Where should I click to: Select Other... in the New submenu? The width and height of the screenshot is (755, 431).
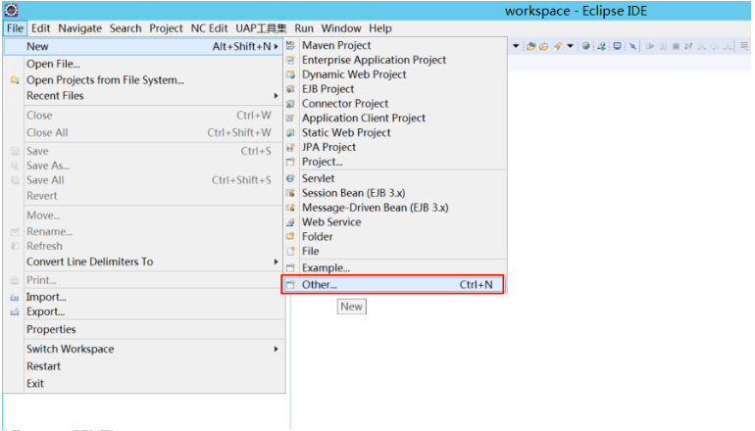click(x=393, y=285)
